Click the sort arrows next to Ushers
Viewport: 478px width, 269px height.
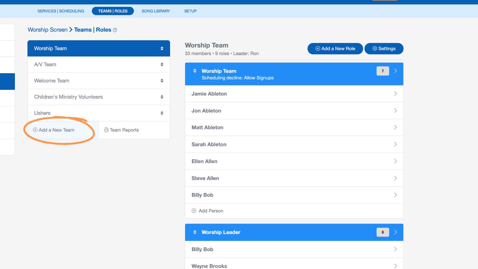pos(162,113)
